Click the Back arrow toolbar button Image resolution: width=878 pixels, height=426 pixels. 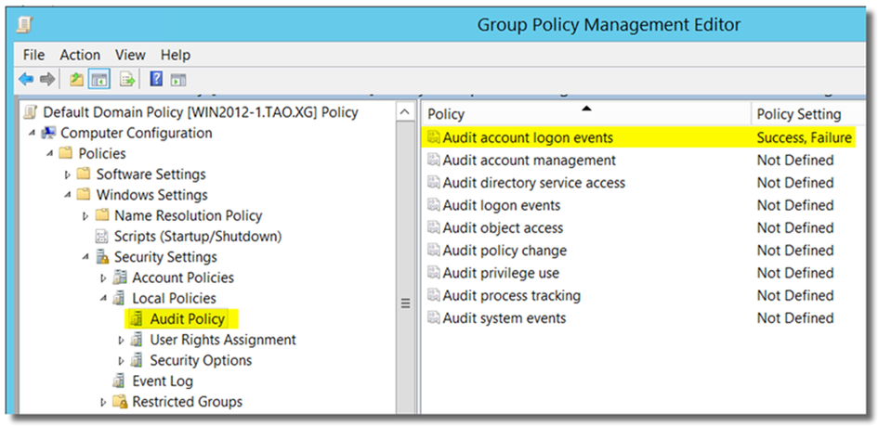(26, 80)
